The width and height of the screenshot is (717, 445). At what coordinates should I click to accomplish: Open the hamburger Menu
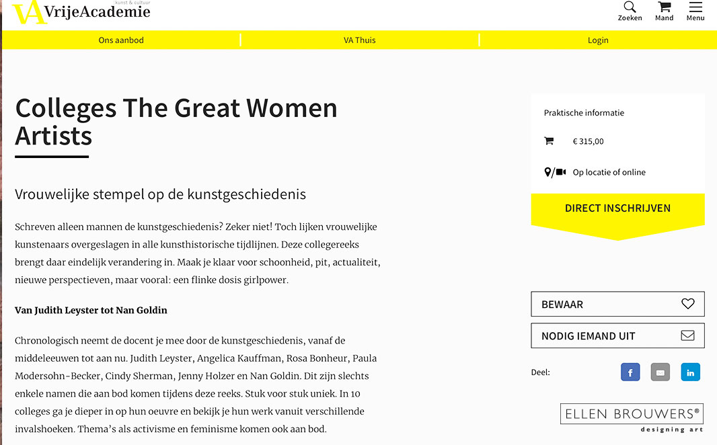click(x=695, y=8)
